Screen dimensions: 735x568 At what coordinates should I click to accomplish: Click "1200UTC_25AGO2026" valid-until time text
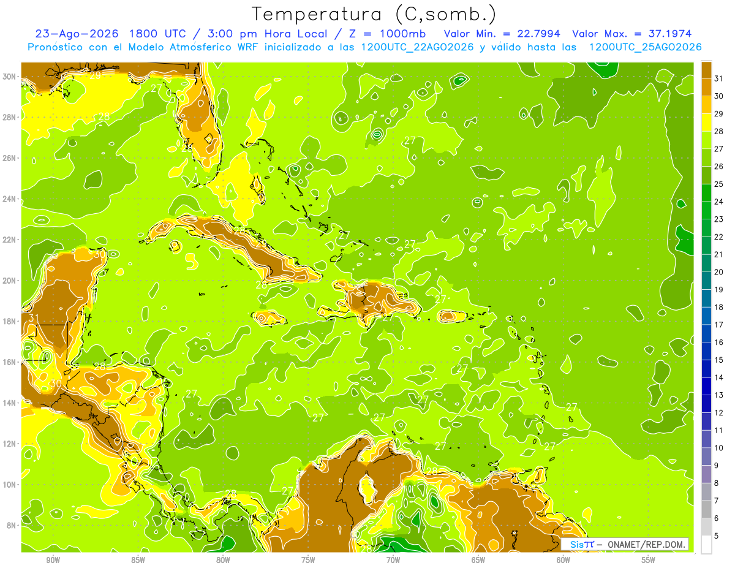pyautogui.click(x=645, y=47)
